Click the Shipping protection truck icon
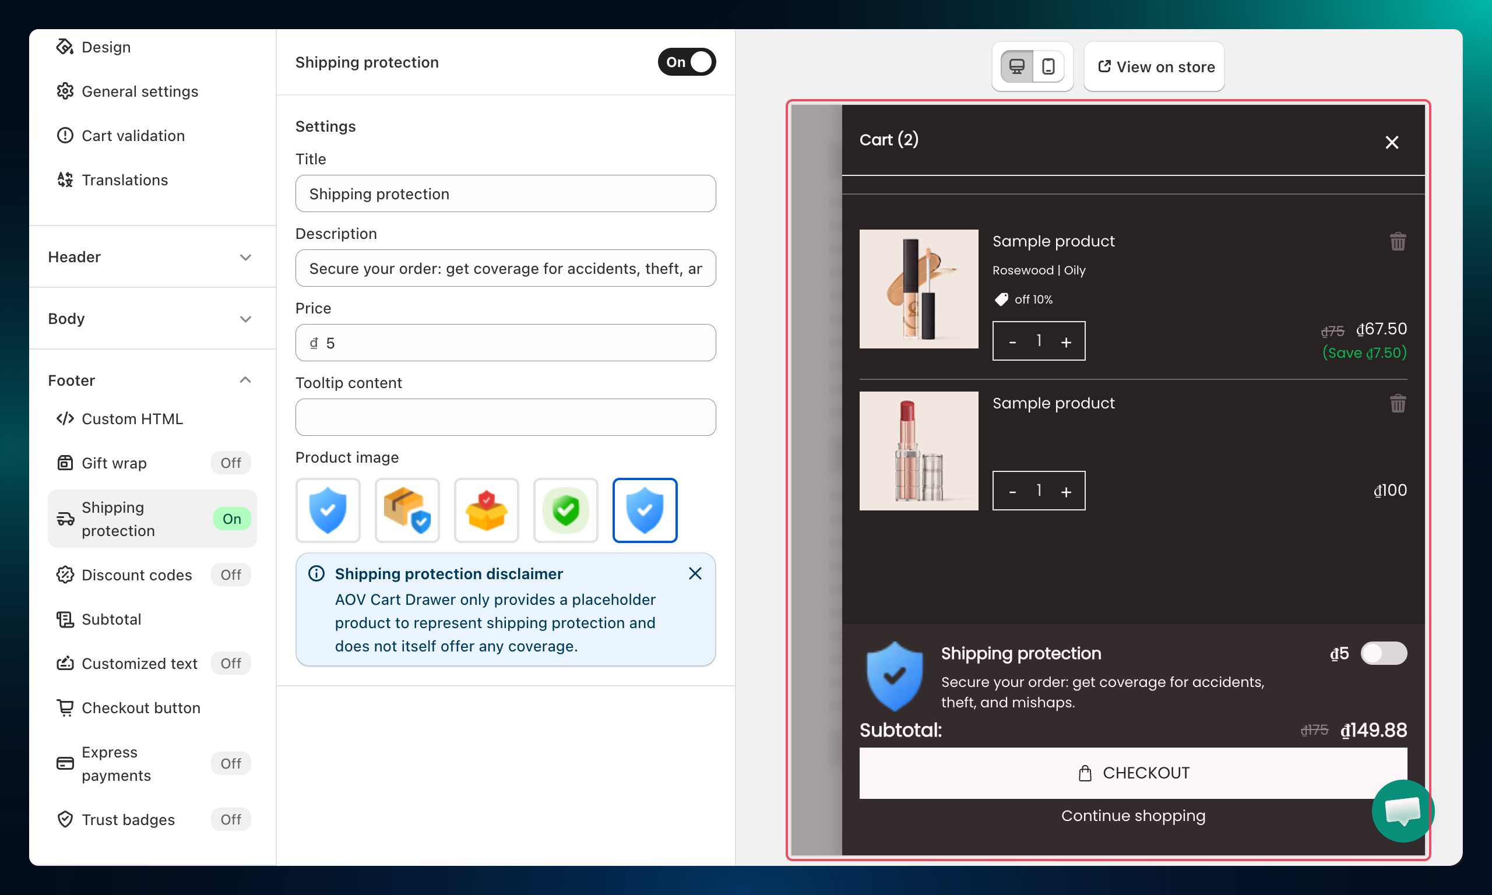 point(65,519)
